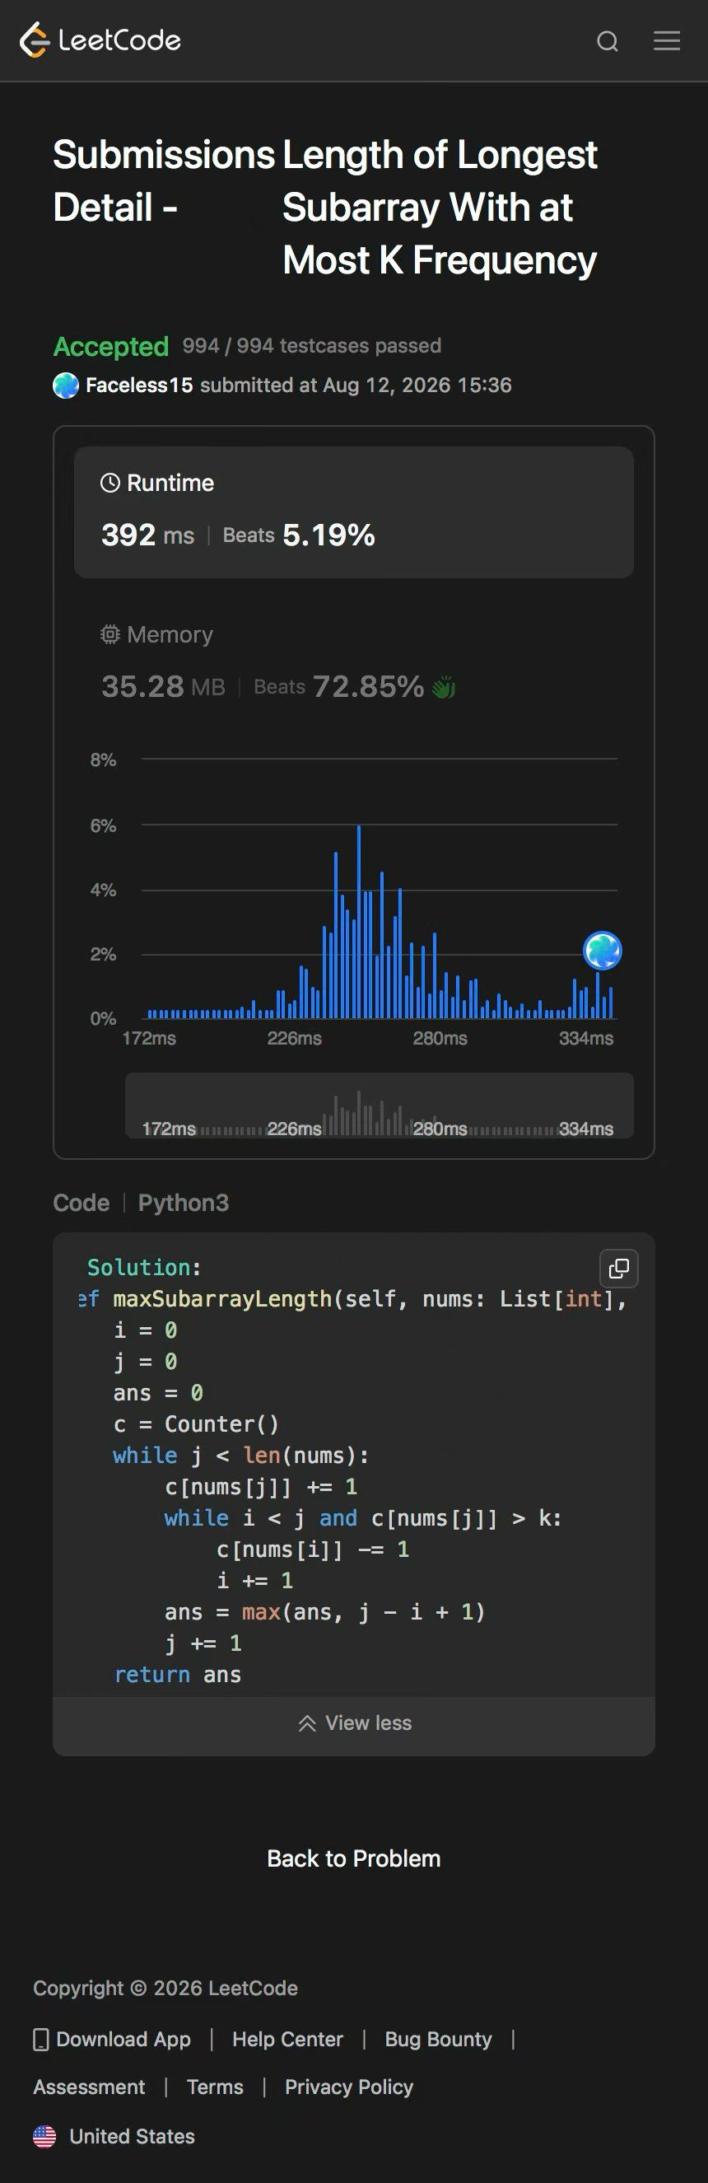Open the Bug Bounty link
Viewport: 708px width, 2183px height.
(438, 2039)
